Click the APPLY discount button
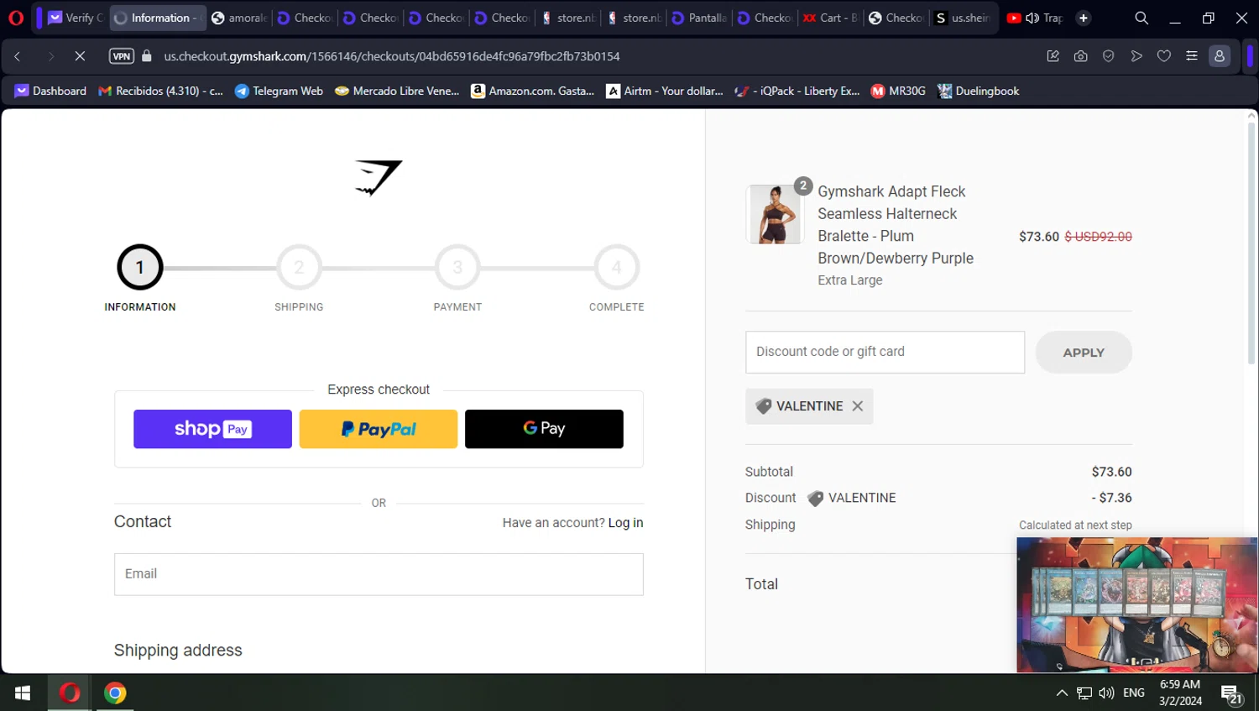 tap(1084, 353)
